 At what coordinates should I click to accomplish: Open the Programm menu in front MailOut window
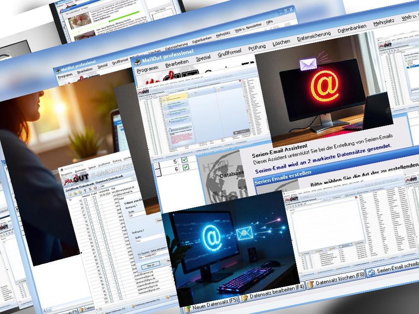pyautogui.click(x=147, y=69)
